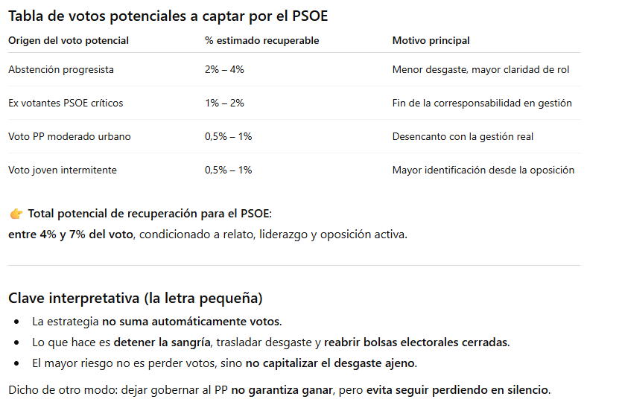Select the "Ex votantes PSOE críticos" cell
The width and height of the screenshot is (622, 405).
66,103
